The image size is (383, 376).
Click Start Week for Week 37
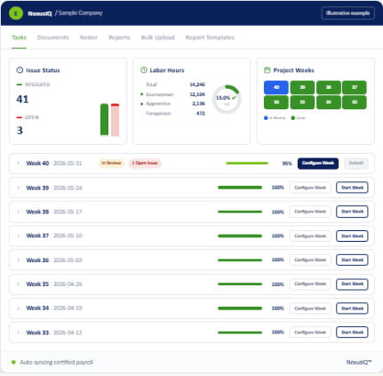pos(352,236)
